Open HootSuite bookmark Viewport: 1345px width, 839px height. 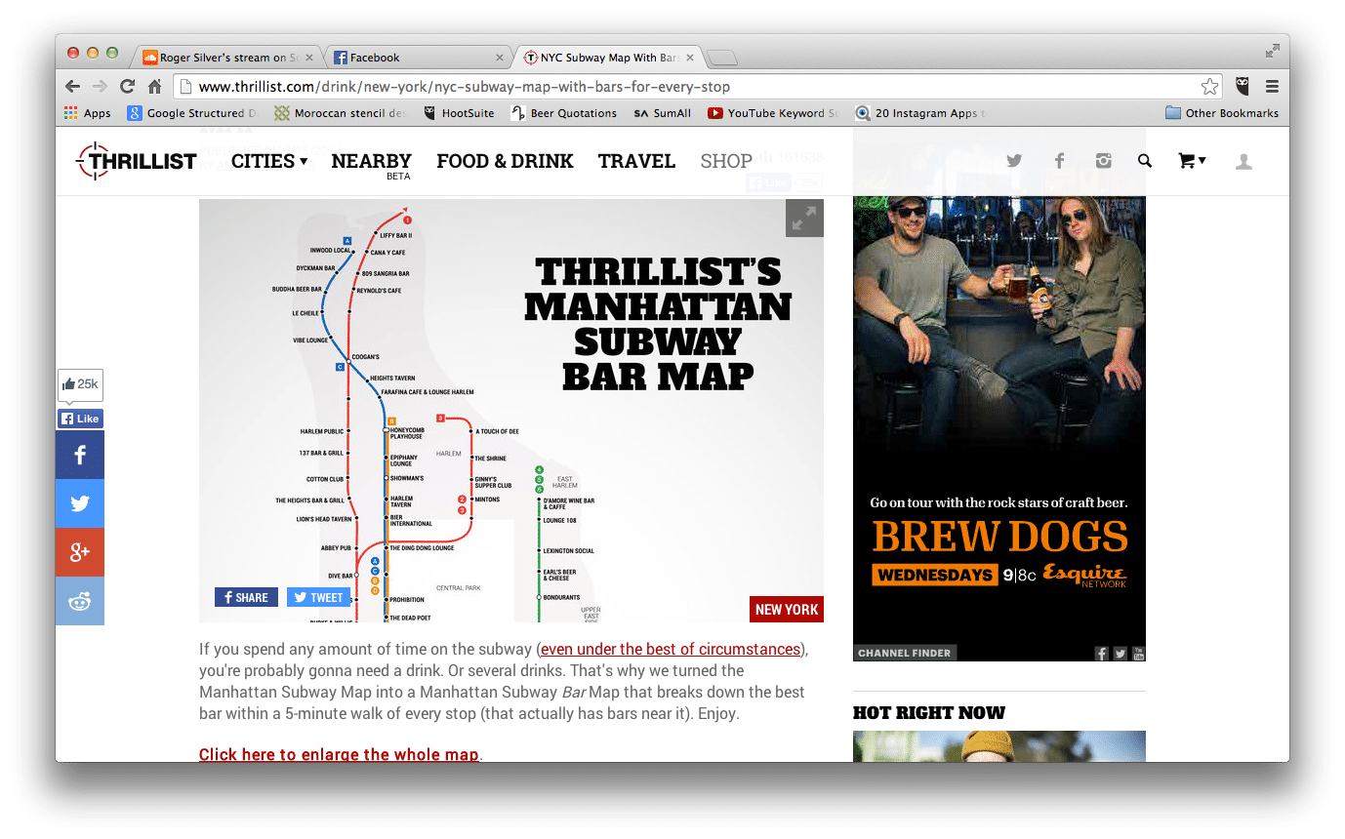(x=459, y=113)
